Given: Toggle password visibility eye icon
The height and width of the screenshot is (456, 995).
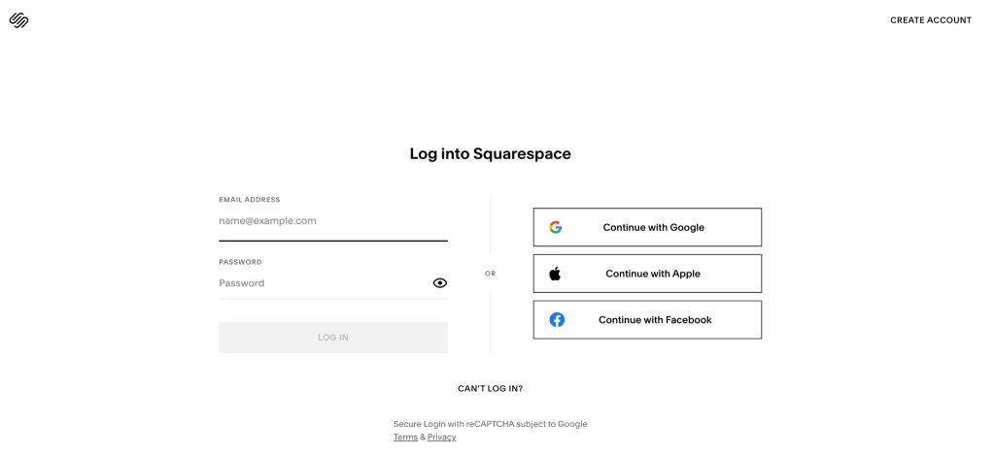Looking at the screenshot, I should (440, 283).
